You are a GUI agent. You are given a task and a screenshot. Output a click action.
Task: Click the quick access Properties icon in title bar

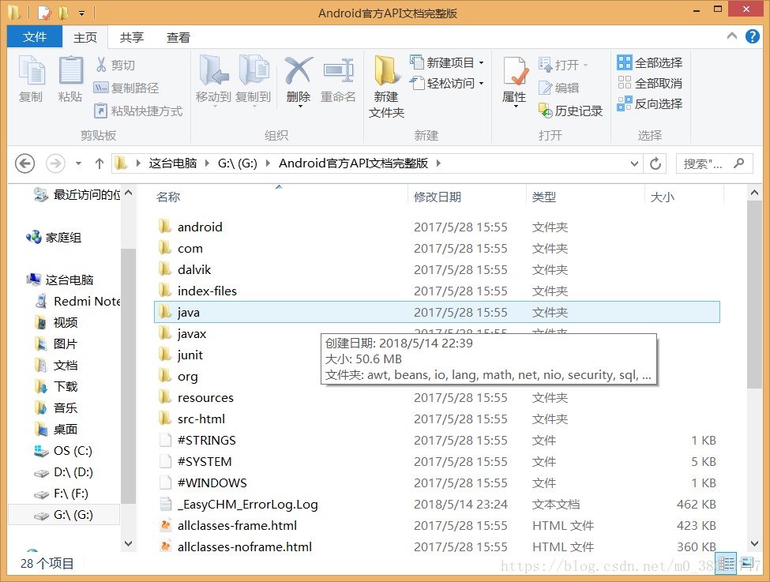(x=44, y=13)
